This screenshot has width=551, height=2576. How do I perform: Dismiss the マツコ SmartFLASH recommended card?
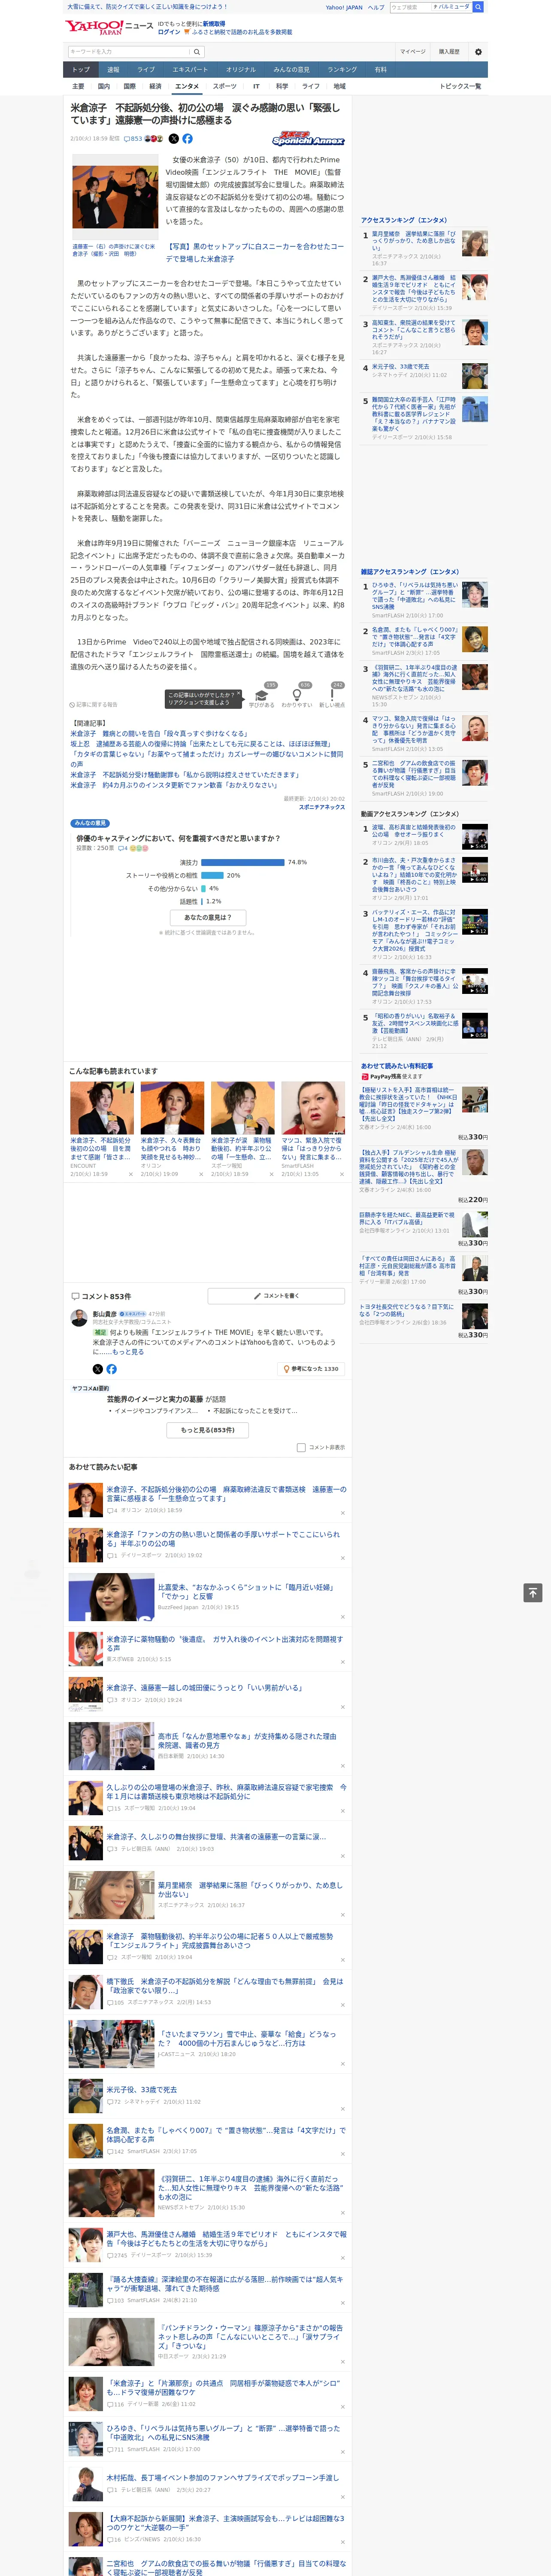point(342,1174)
